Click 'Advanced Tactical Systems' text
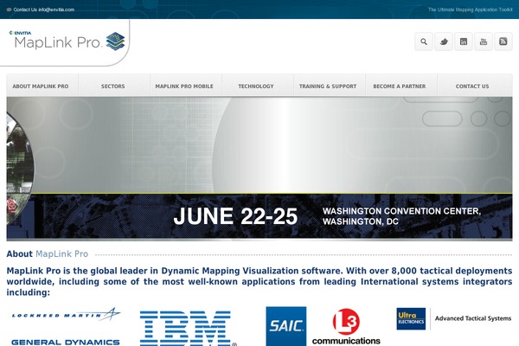 473,318
